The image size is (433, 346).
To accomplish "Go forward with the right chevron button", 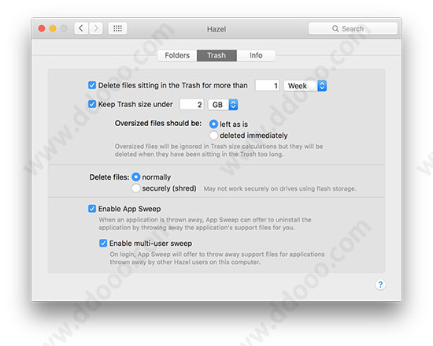I will pos(96,28).
